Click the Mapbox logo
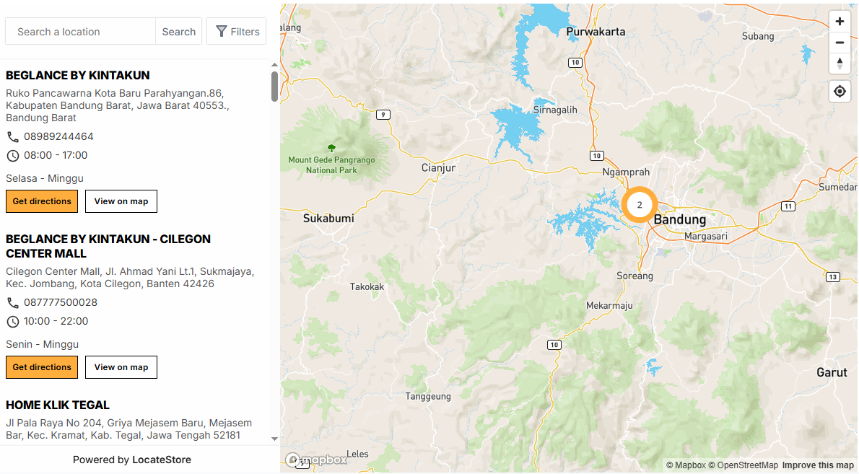 [317, 460]
